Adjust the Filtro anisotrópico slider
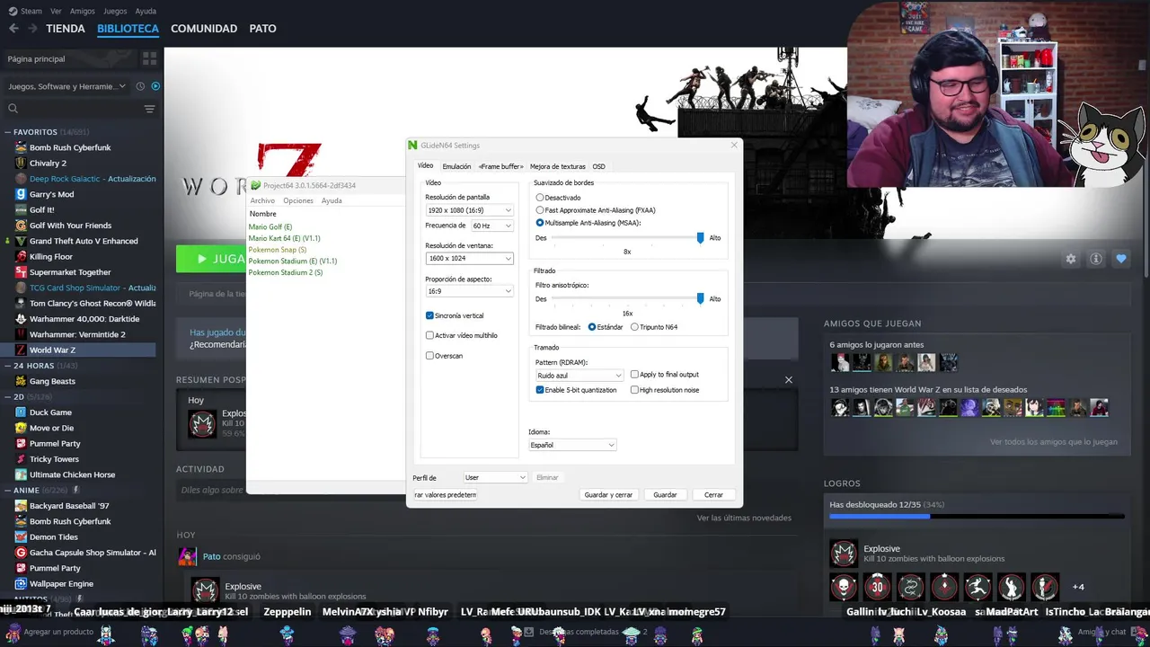Viewport: 1150px width, 647px height. click(x=700, y=298)
